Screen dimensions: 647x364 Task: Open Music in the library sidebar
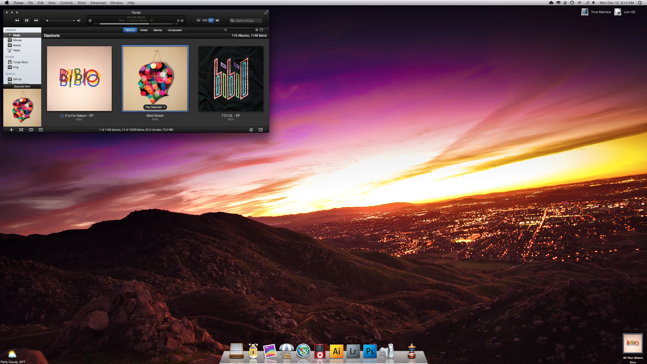tap(22, 35)
